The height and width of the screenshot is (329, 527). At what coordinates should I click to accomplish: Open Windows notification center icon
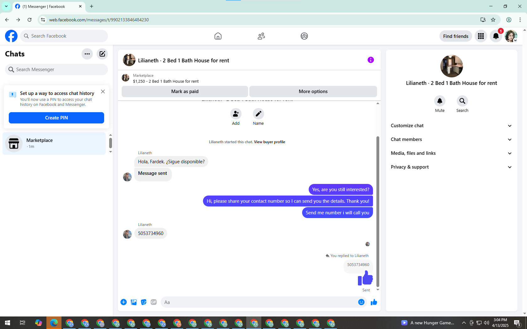click(517, 323)
